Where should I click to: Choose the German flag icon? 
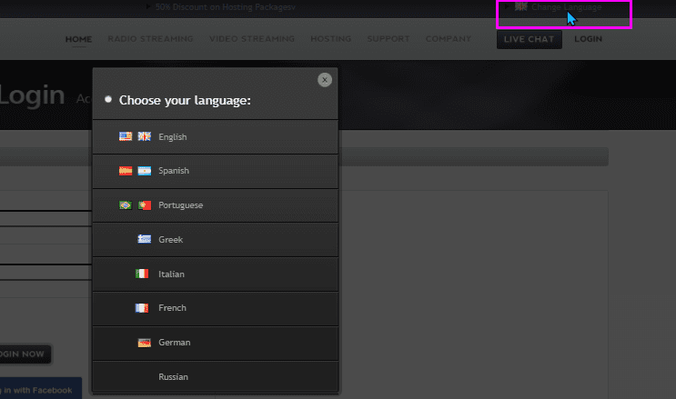pyautogui.click(x=144, y=343)
